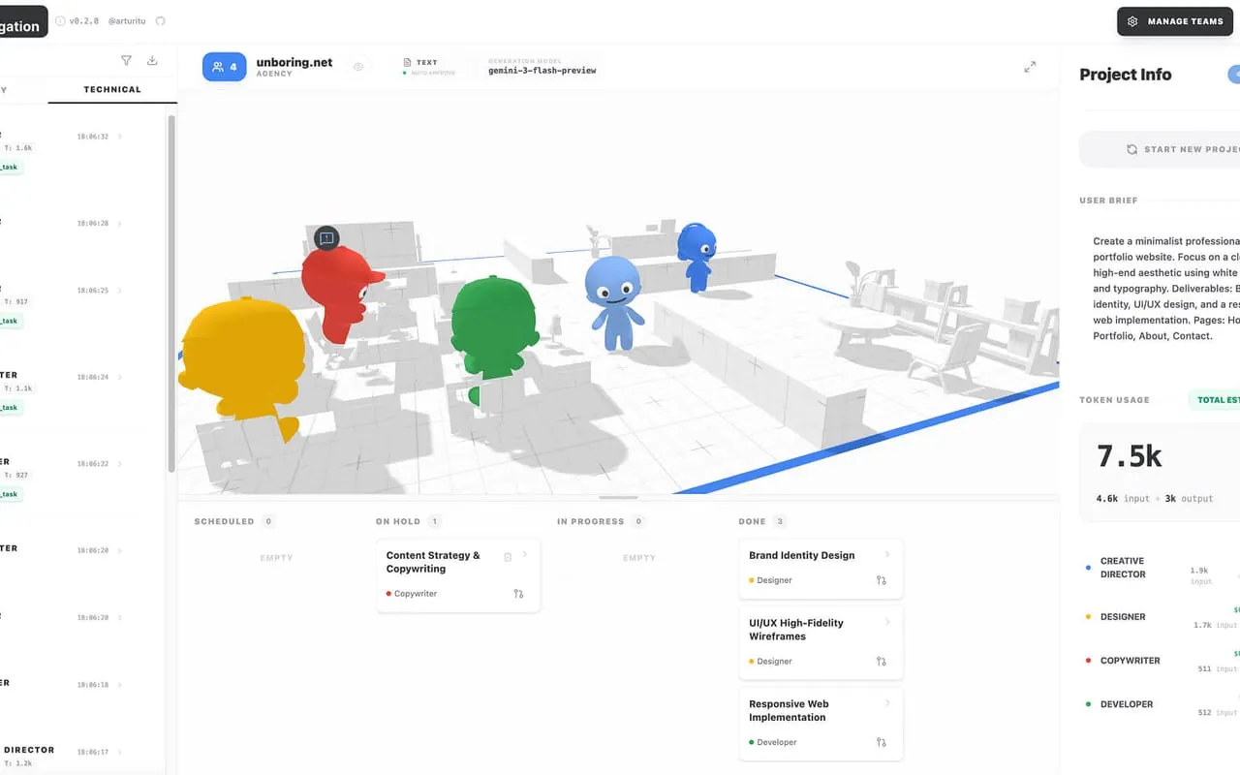Click the Project Info panel heading
This screenshot has height=775, width=1240.
pyautogui.click(x=1125, y=75)
